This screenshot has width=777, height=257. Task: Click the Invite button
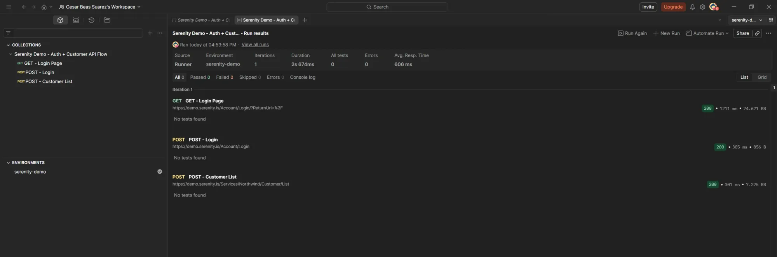point(648,7)
